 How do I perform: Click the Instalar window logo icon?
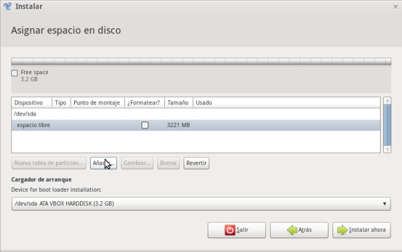coord(7,7)
